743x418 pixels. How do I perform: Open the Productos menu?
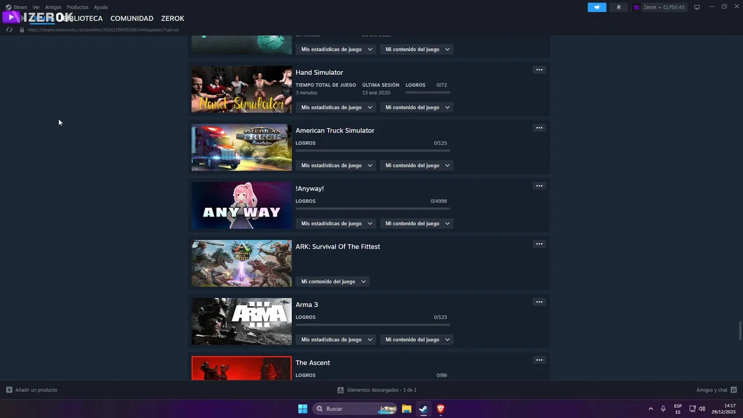click(78, 7)
